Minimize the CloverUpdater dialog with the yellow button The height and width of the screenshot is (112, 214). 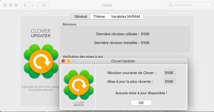pos(69,61)
